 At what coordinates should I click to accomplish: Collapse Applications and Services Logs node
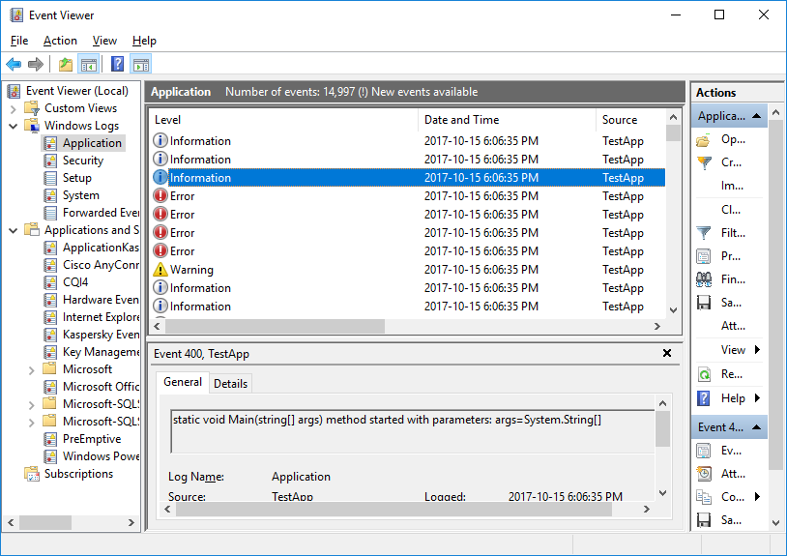(14, 231)
